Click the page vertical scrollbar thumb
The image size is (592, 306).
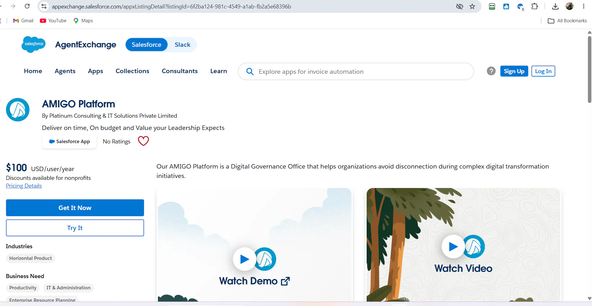589,69
